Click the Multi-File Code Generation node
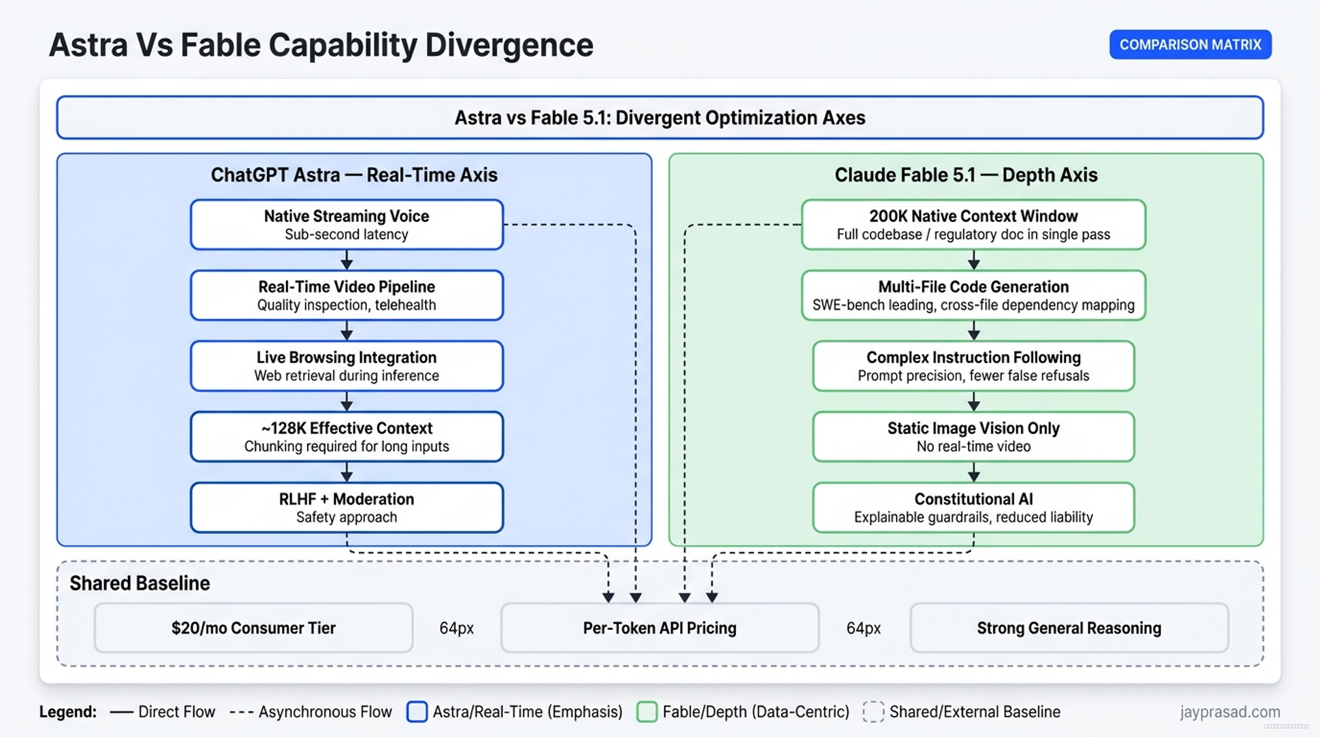This screenshot has width=1320, height=737. tap(973, 296)
